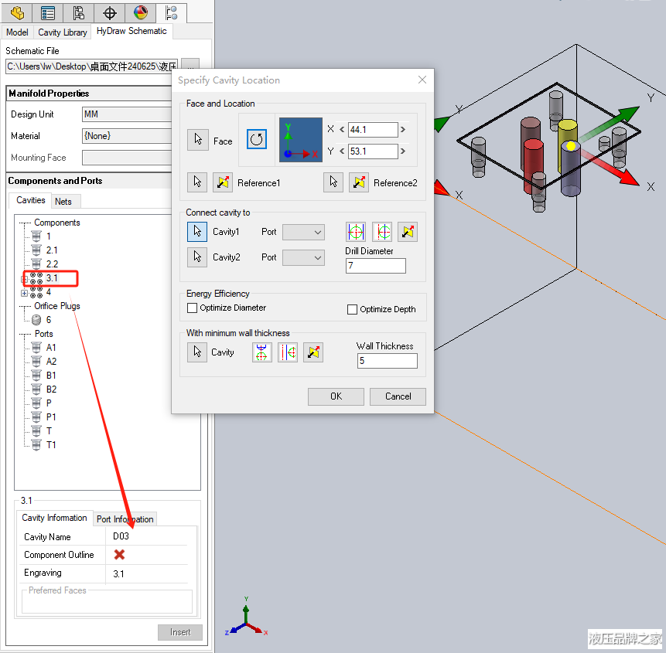Switch to the Nets tab
The width and height of the screenshot is (666, 653).
pos(63,202)
